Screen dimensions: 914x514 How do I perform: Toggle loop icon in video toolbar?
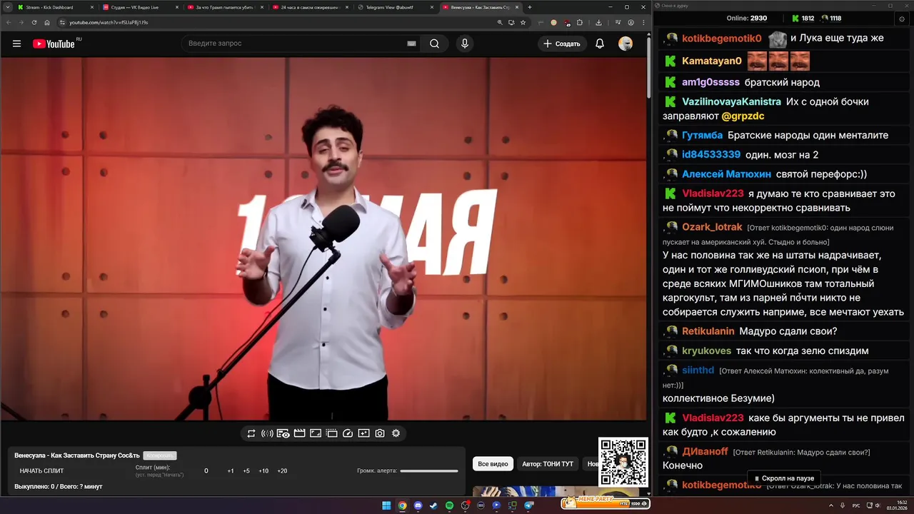[x=251, y=433]
